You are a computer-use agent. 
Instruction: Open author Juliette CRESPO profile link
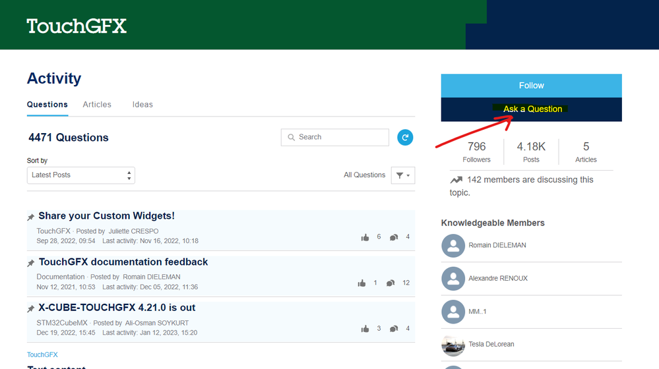point(133,231)
